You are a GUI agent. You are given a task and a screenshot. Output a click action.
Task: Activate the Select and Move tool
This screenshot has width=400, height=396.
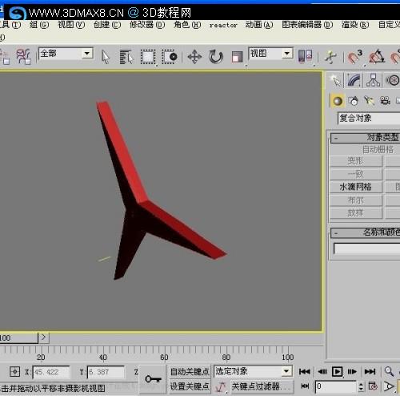click(194, 57)
